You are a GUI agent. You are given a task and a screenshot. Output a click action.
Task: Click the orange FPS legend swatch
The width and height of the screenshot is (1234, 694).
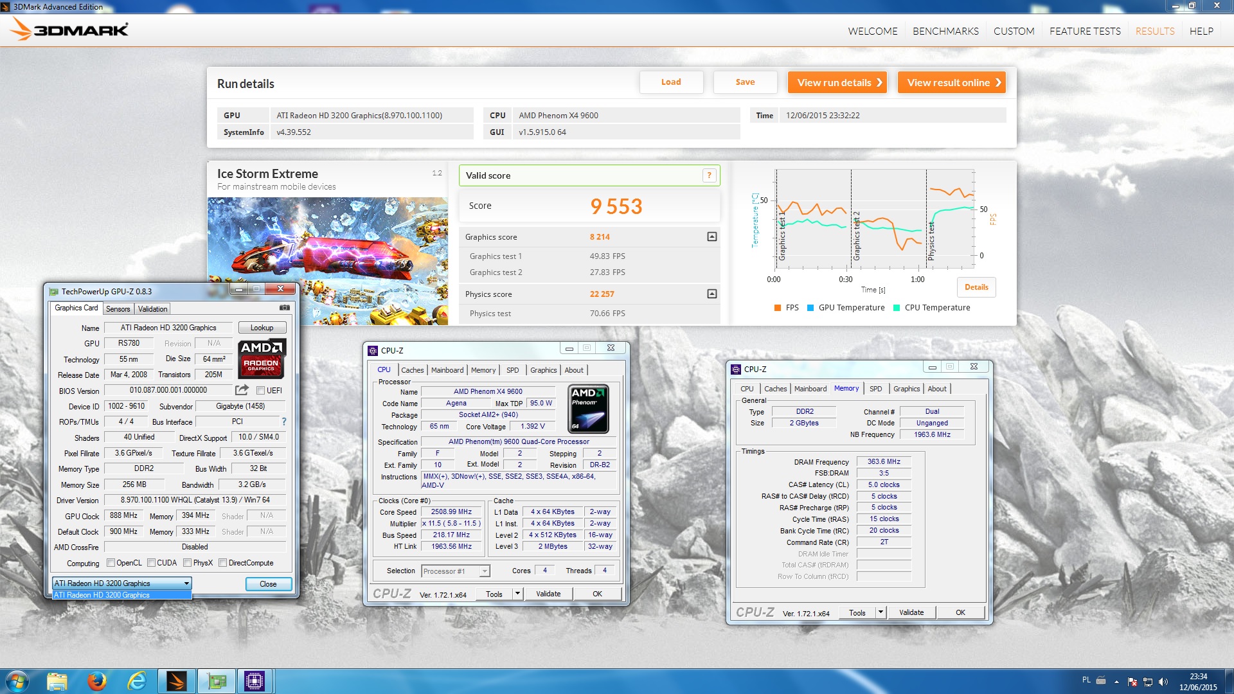point(778,308)
